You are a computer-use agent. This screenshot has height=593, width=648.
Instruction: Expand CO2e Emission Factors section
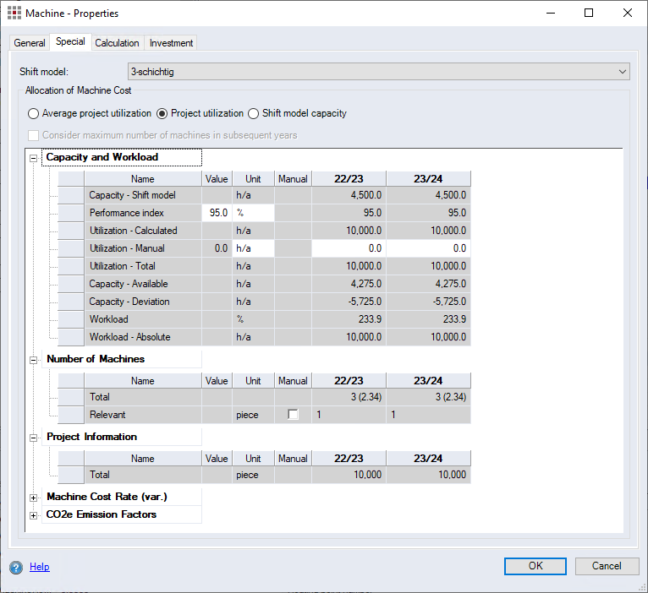coord(34,515)
